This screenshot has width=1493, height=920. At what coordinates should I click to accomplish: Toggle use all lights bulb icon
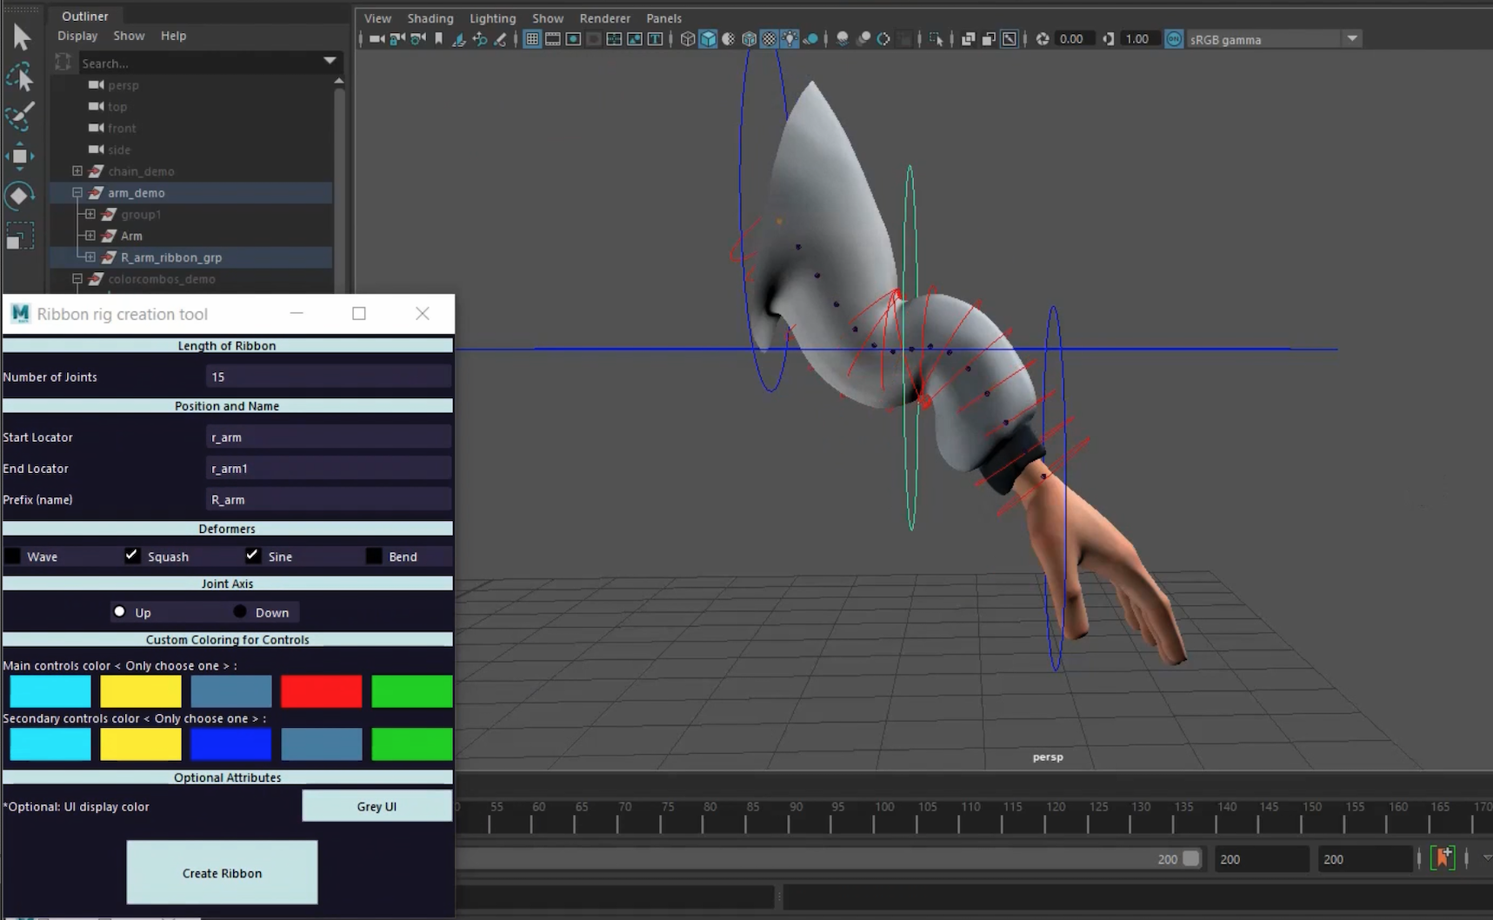coord(790,39)
